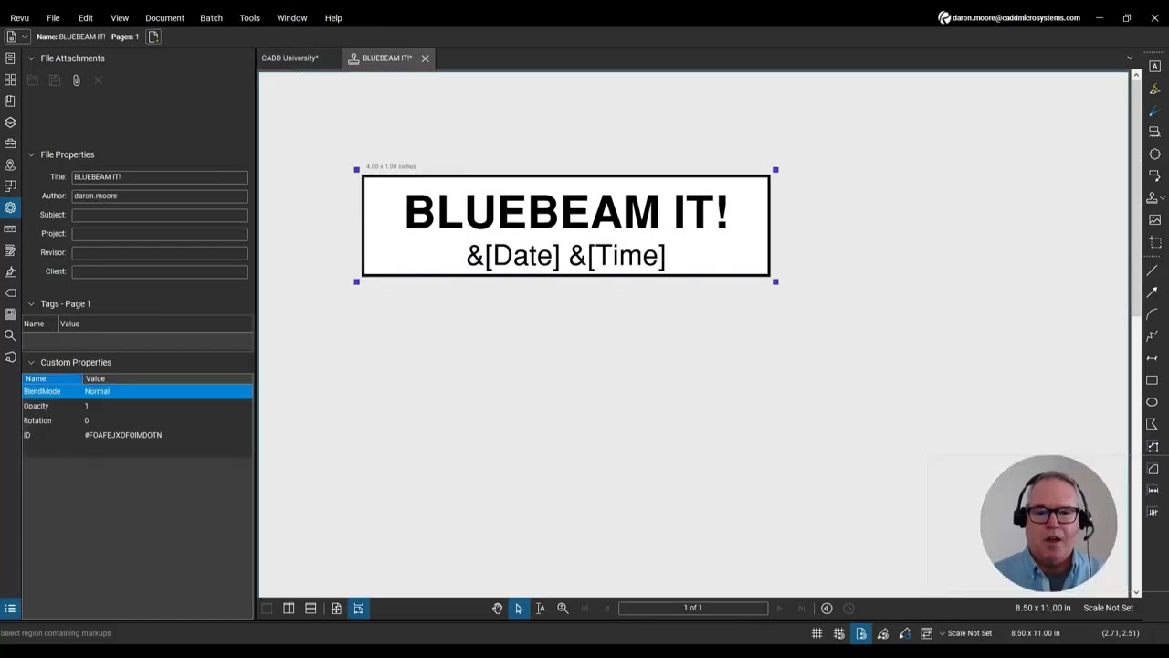Select the Snapshot crop tool
The width and height of the screenshot is (1169, 658).
(1154, 242)
